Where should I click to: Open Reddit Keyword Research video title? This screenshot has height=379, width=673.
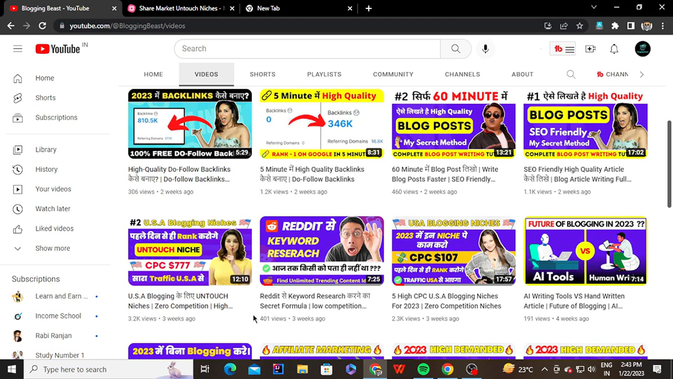(x=315, y=301)
